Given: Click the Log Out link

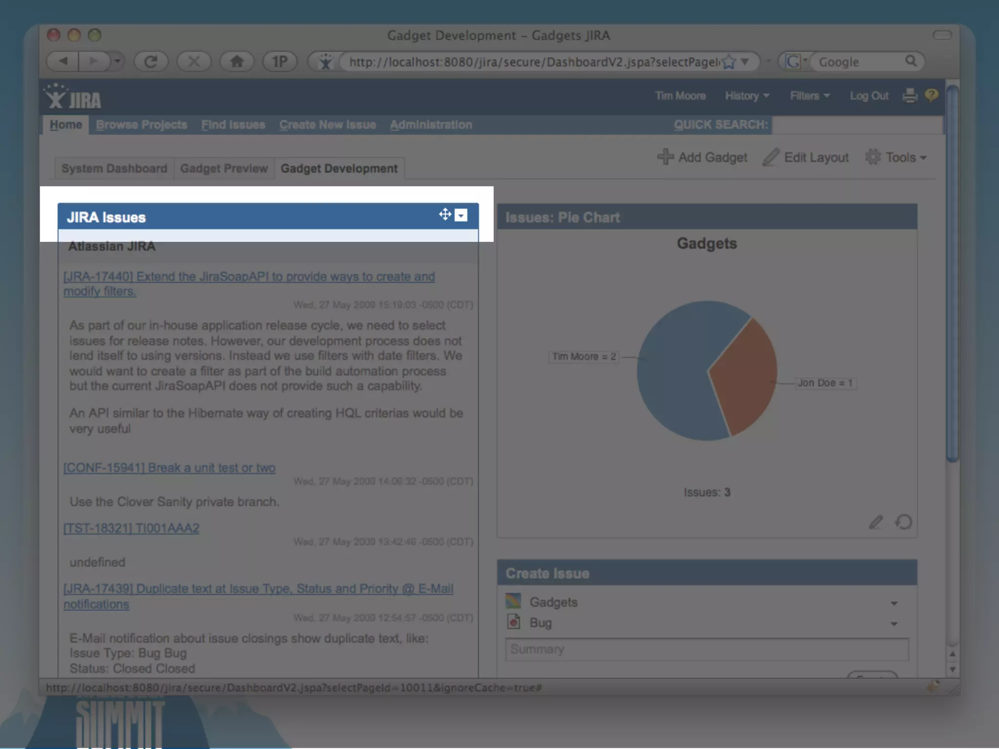Looking at the screenshot, I should coord(869,96).
